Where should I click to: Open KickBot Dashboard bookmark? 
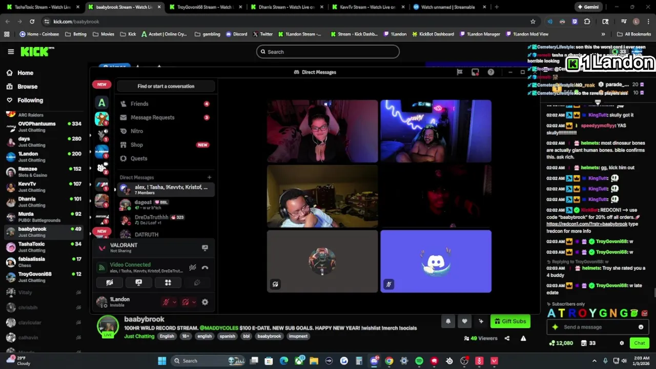click(433, 34)
